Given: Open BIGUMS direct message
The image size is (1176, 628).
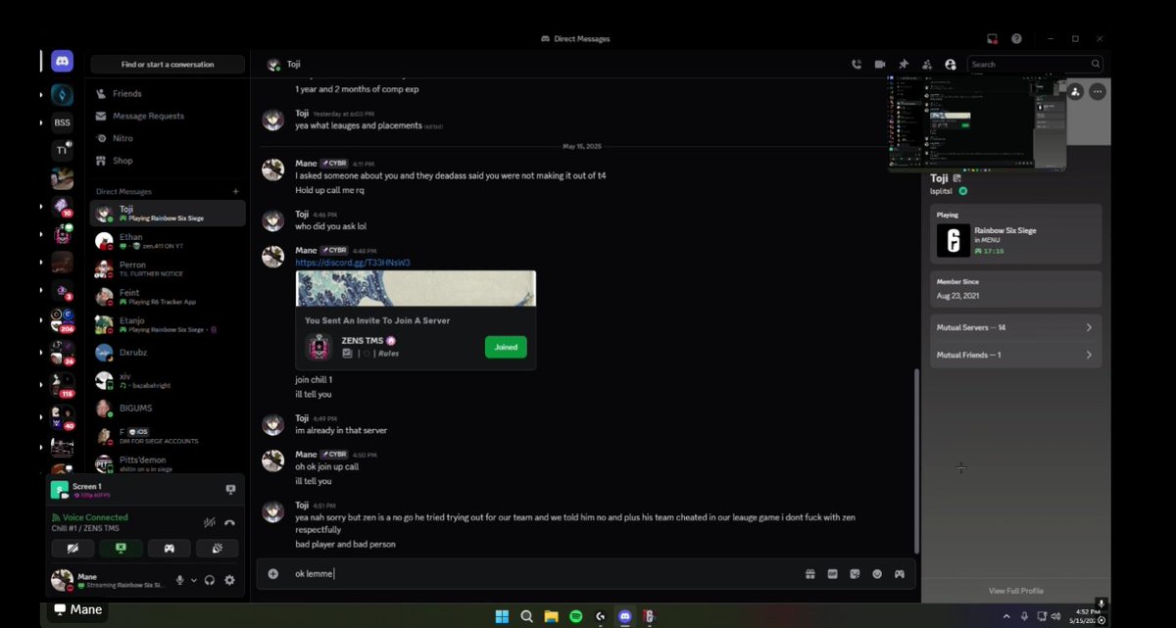Looking at the screenshot, I should point(168,408).
